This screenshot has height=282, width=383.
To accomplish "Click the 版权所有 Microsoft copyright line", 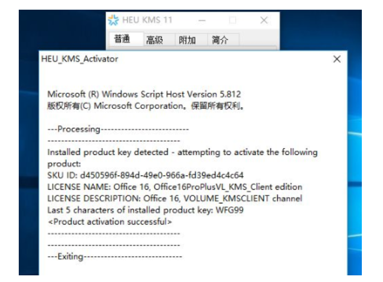I will pos(145,106).
